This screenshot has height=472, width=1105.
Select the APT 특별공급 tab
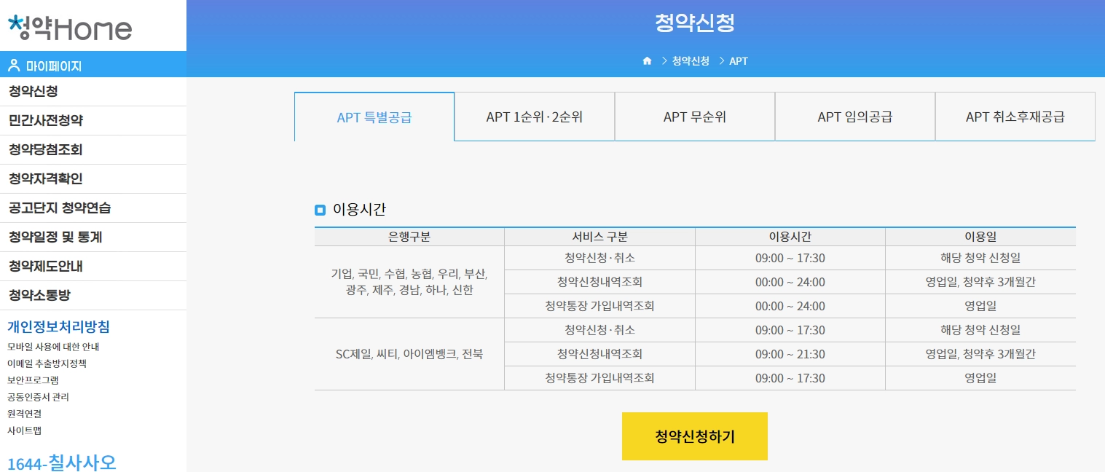click(374, 117)
